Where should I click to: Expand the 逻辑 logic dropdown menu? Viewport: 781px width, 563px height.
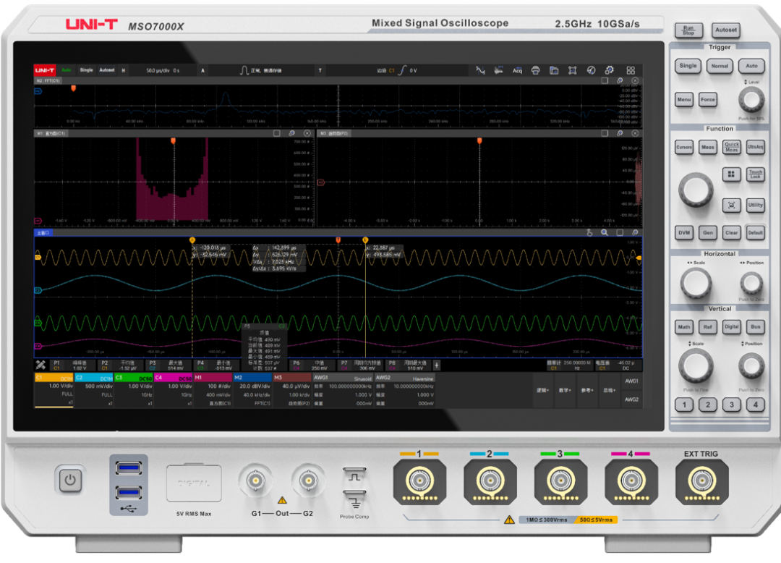coord(545,389)
